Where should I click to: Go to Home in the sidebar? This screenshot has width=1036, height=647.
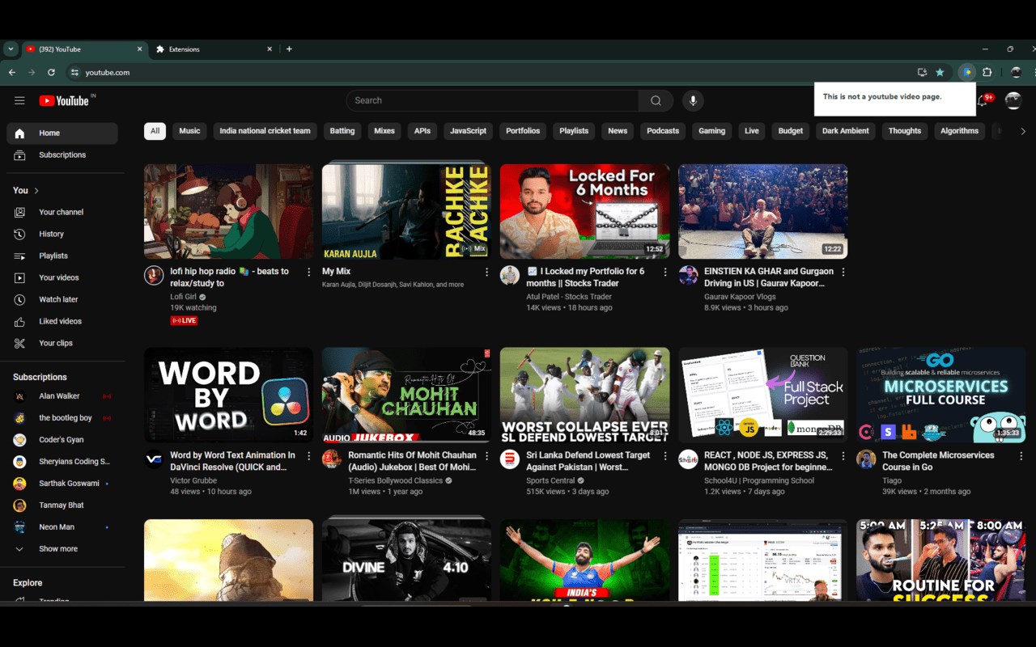pos(62,133)
